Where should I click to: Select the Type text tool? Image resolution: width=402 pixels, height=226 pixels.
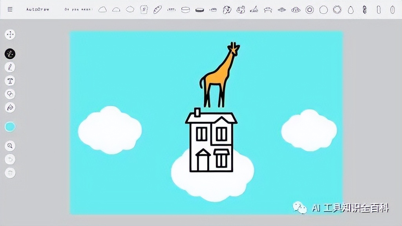point(10,81)
